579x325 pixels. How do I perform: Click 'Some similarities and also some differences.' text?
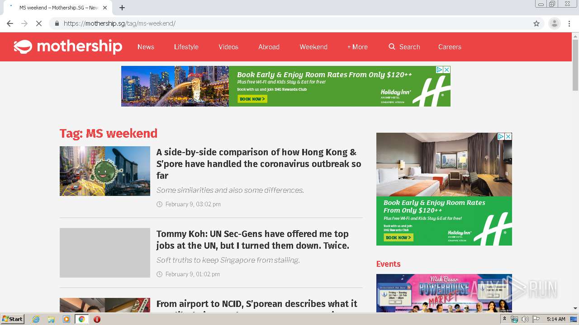point(230,190)
